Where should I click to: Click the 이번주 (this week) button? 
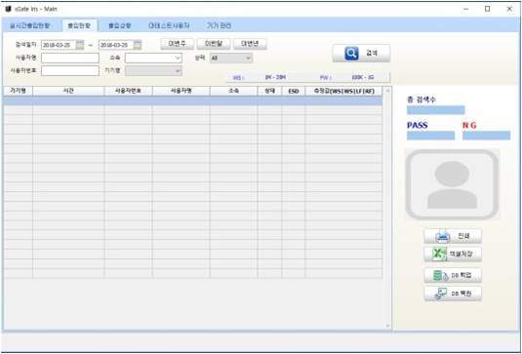[x=178, y=44]
